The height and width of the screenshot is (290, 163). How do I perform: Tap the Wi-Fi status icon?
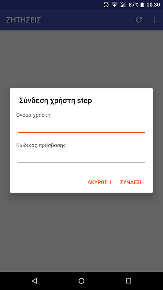pyautogui.click(x=114, y=5)
